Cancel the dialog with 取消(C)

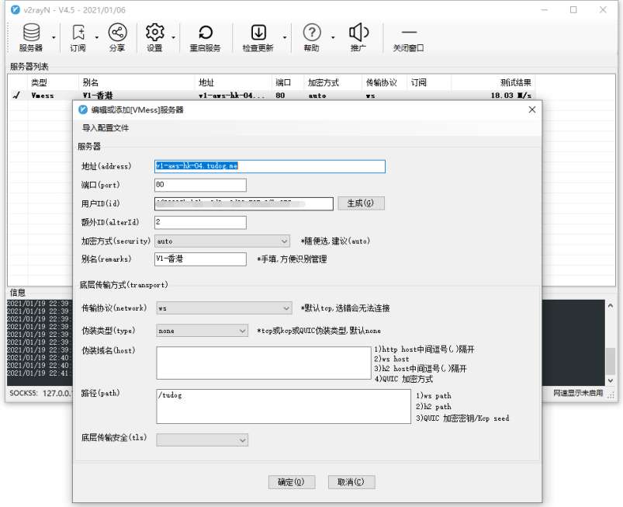[354, 481]
